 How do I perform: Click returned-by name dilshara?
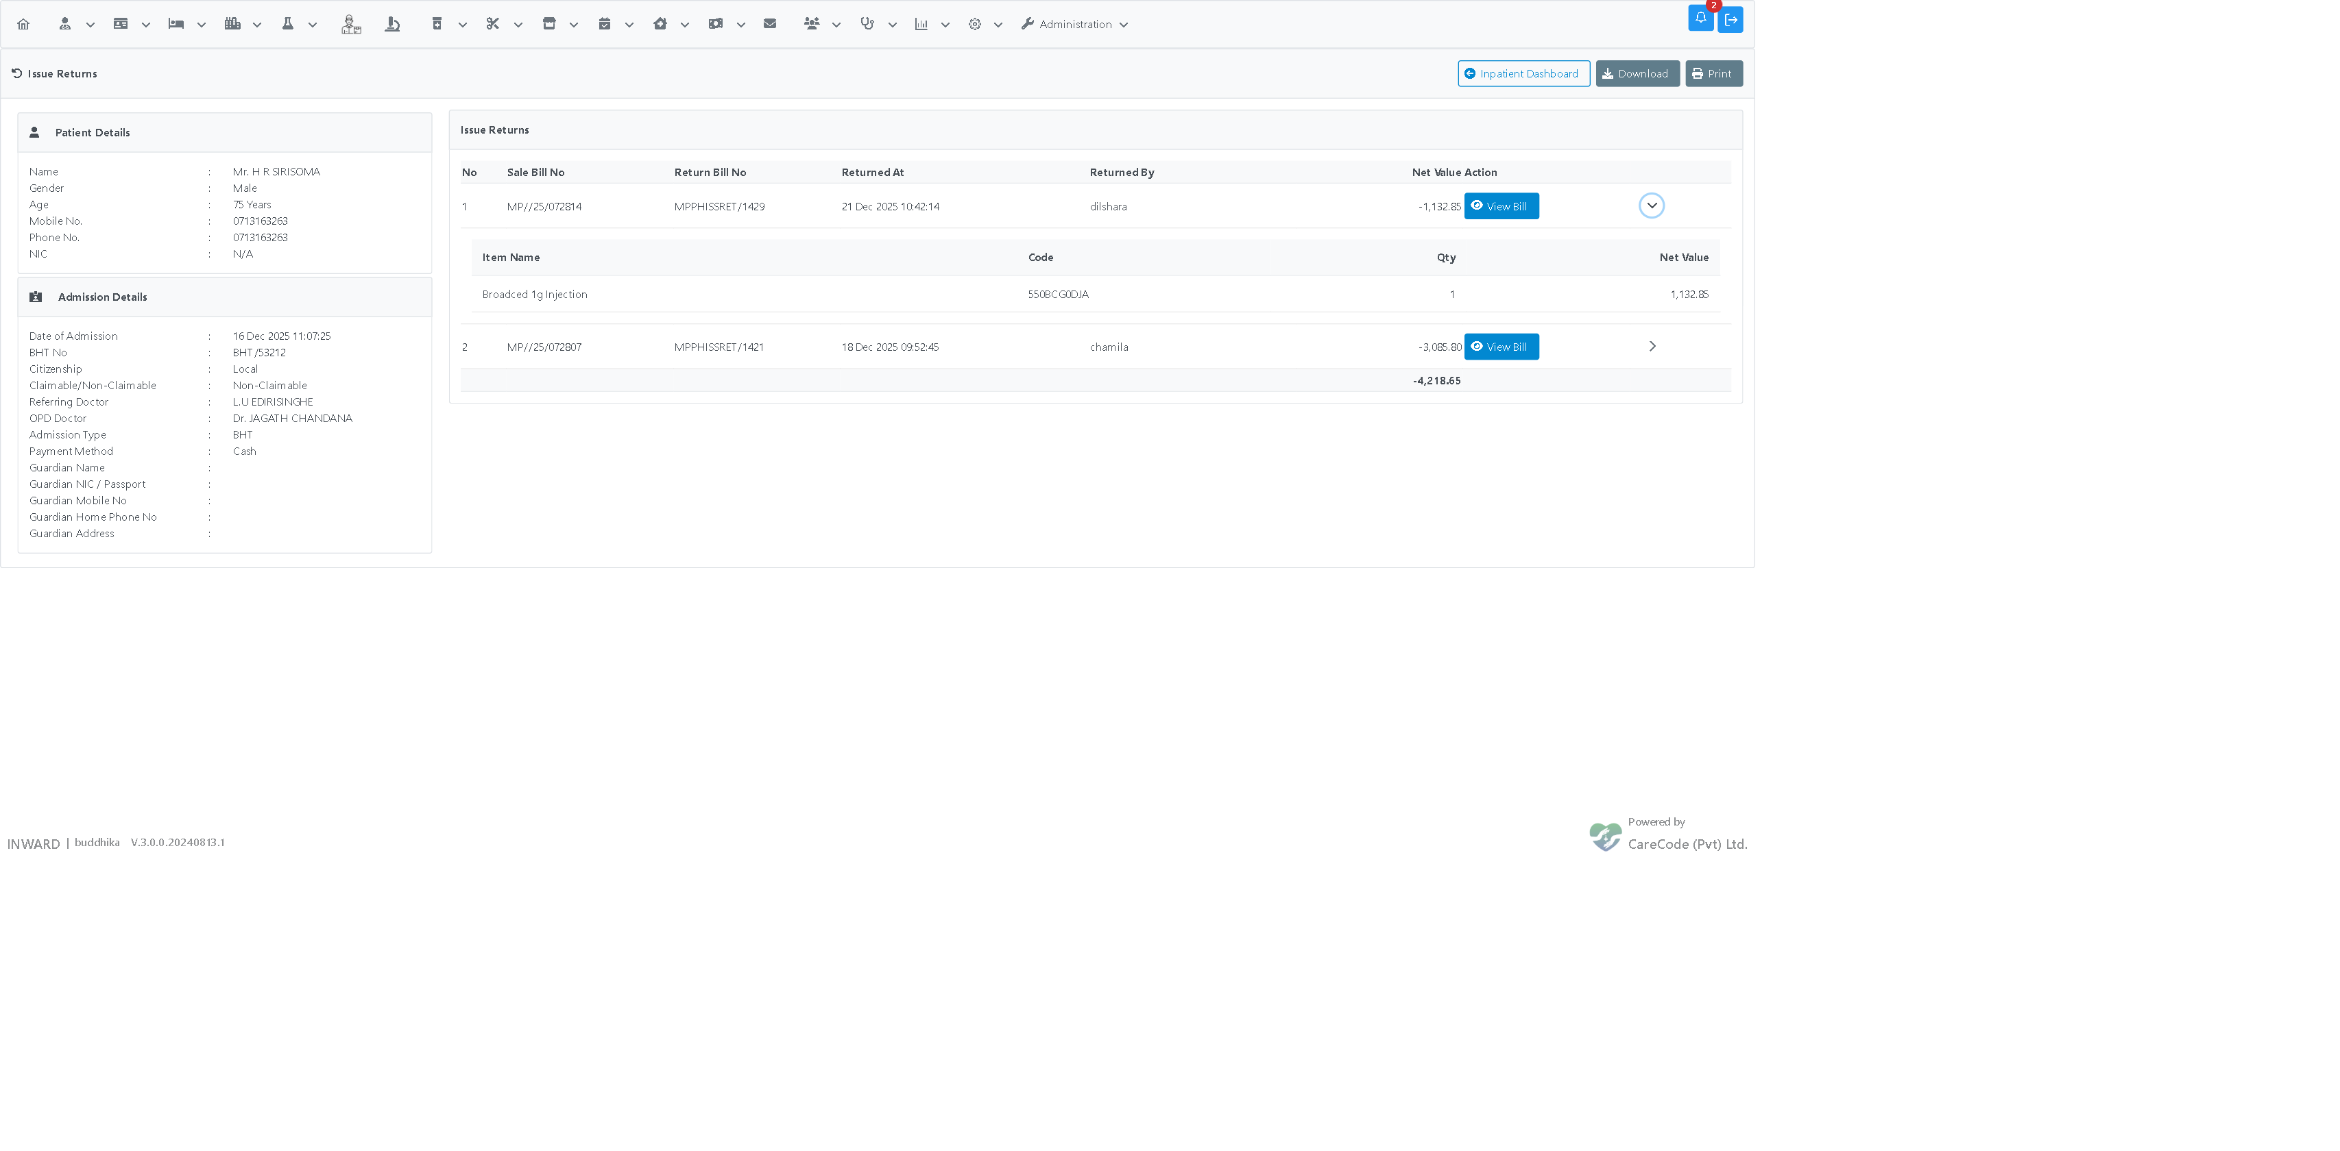pos(1108,207)
